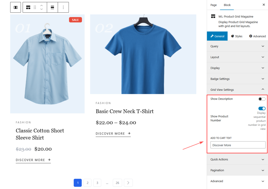Go to pagination page 3

point(97,183)
